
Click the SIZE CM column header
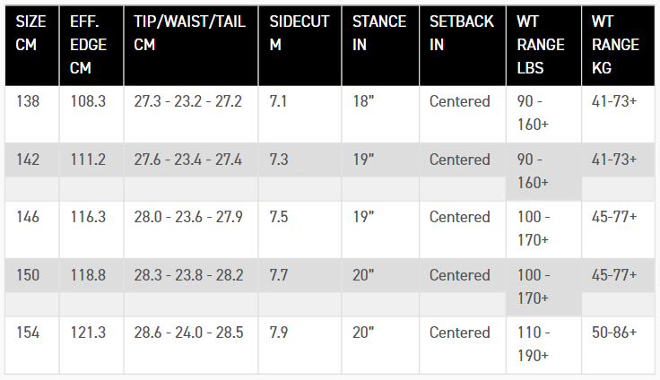click(x=31, y=32)
